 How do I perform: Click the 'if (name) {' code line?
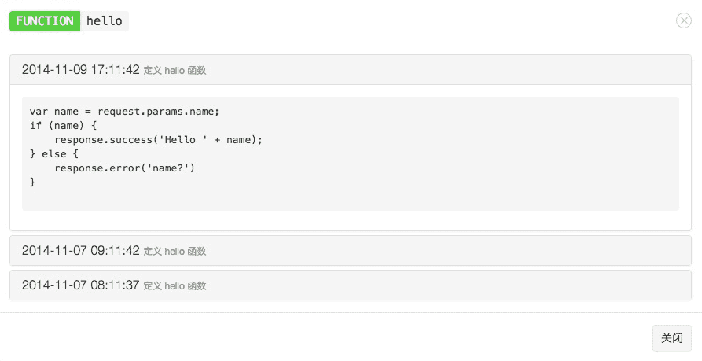[63, 125]
